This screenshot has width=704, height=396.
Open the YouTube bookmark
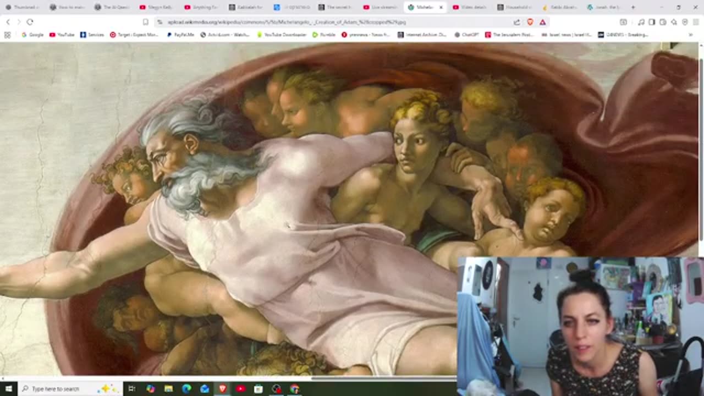[62, 35]
